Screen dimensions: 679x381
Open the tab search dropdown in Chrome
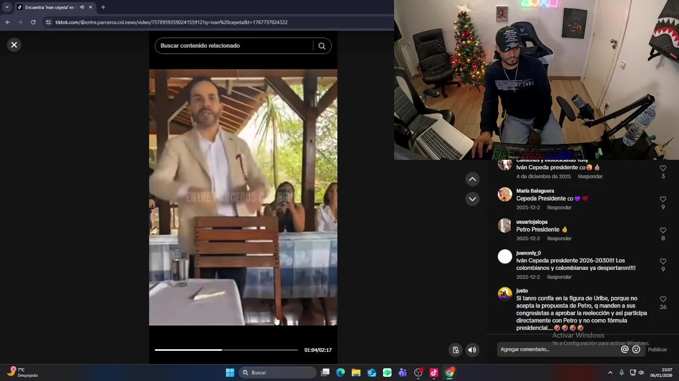(x=7, y=7)
